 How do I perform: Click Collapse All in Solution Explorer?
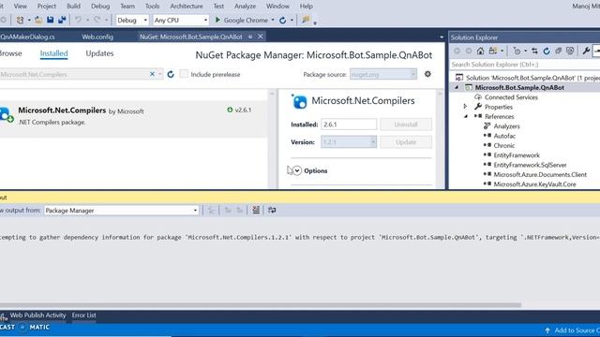(x=559, y=51)
